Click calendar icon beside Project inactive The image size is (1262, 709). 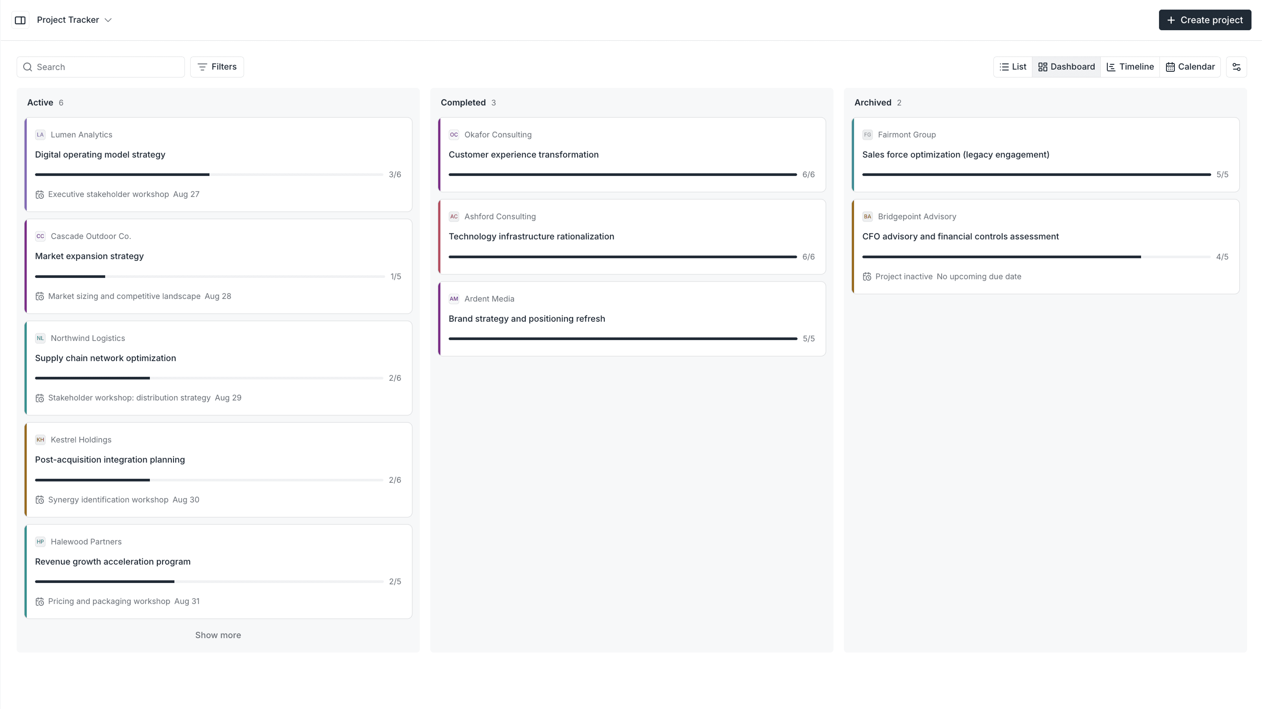pos(867,277)
